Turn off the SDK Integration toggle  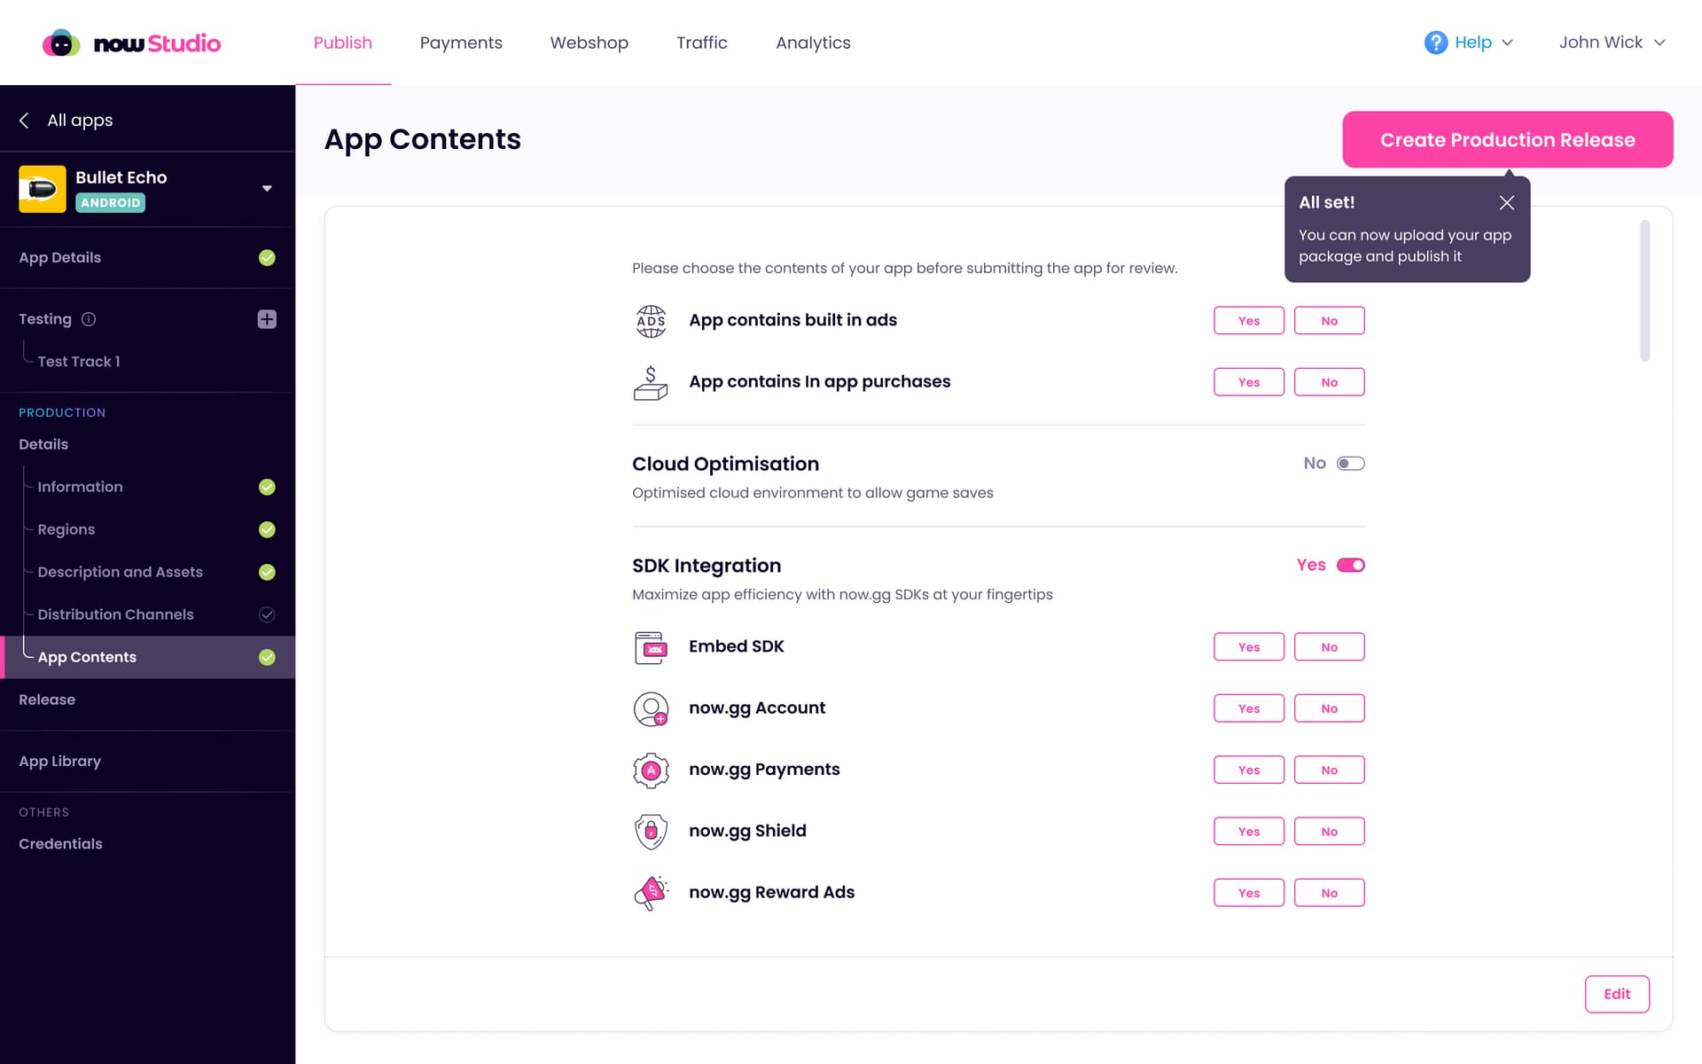(1351, 566)
